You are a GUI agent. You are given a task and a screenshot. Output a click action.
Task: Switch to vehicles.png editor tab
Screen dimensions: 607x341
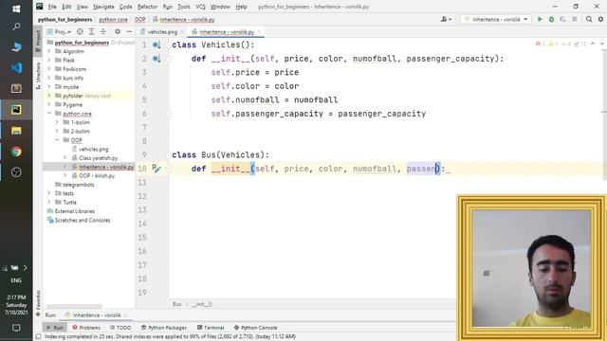coord(162,32)
